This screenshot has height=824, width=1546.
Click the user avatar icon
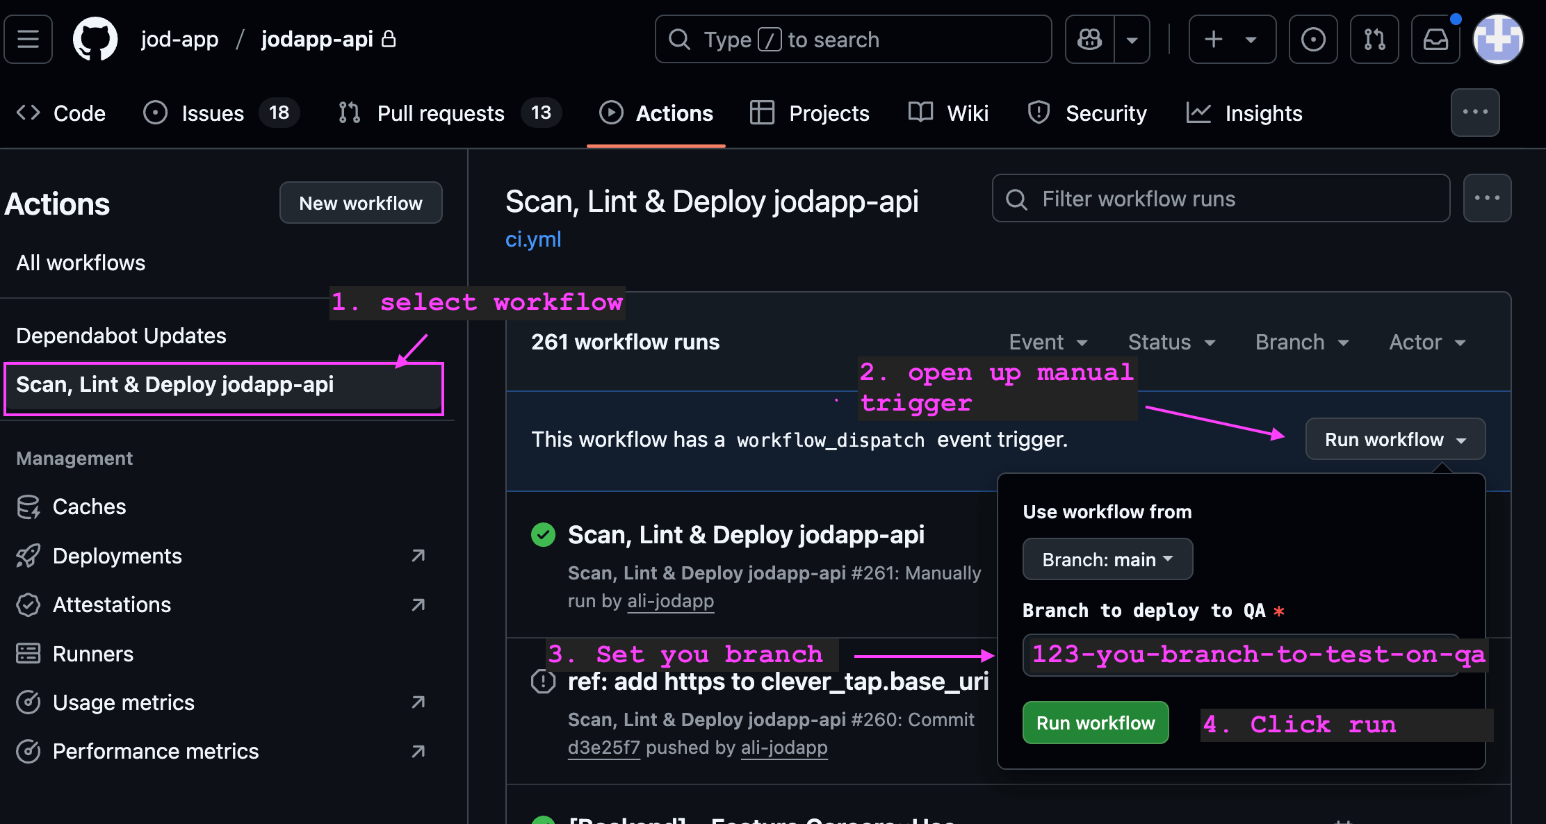coord(1498,40)
